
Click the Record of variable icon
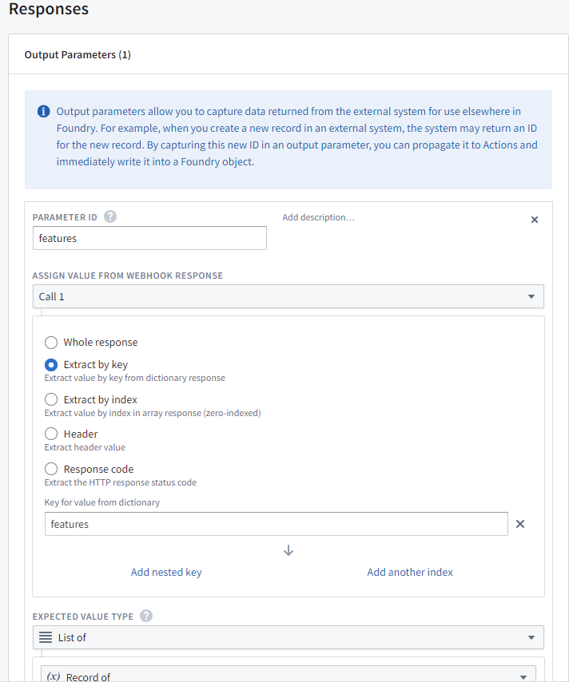coord(54,676)
